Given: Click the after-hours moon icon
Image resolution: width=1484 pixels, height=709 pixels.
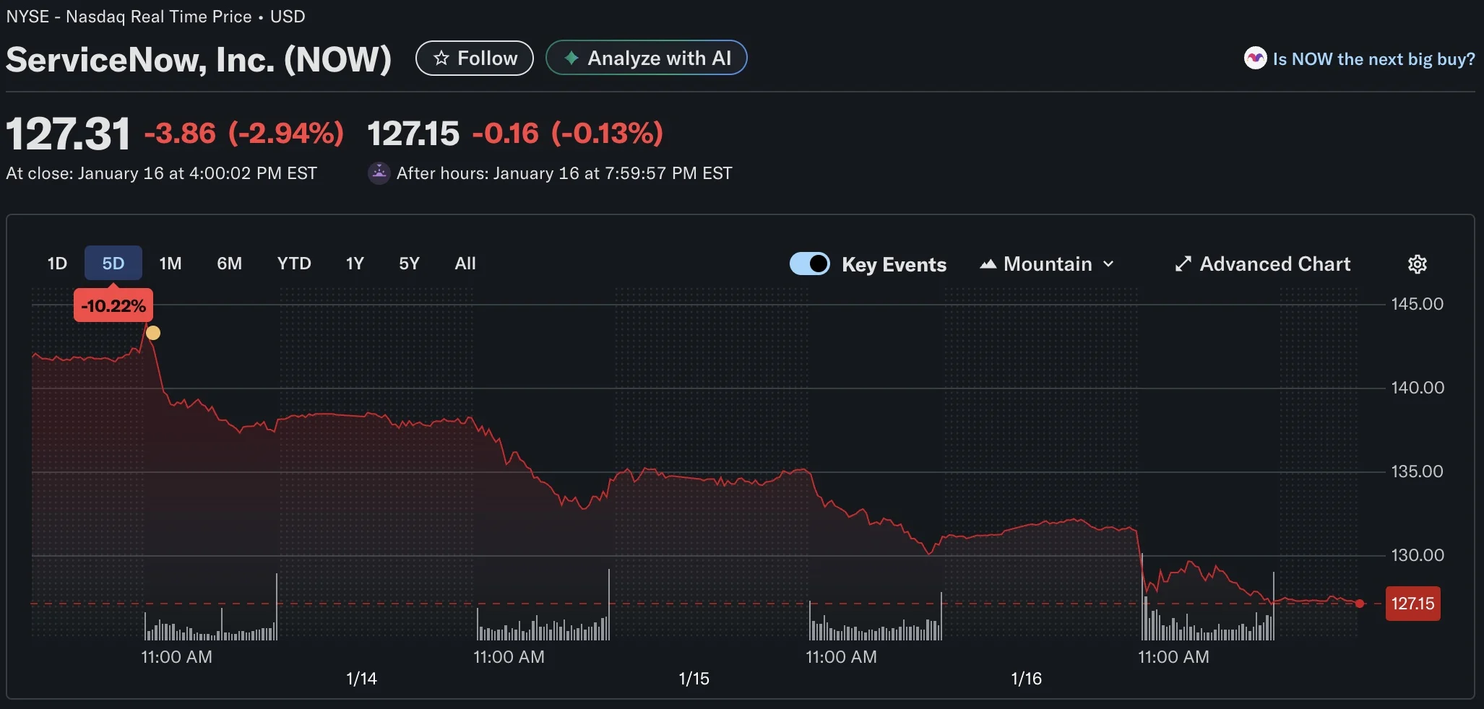Looking at the screenshot, I should (379, 173).
